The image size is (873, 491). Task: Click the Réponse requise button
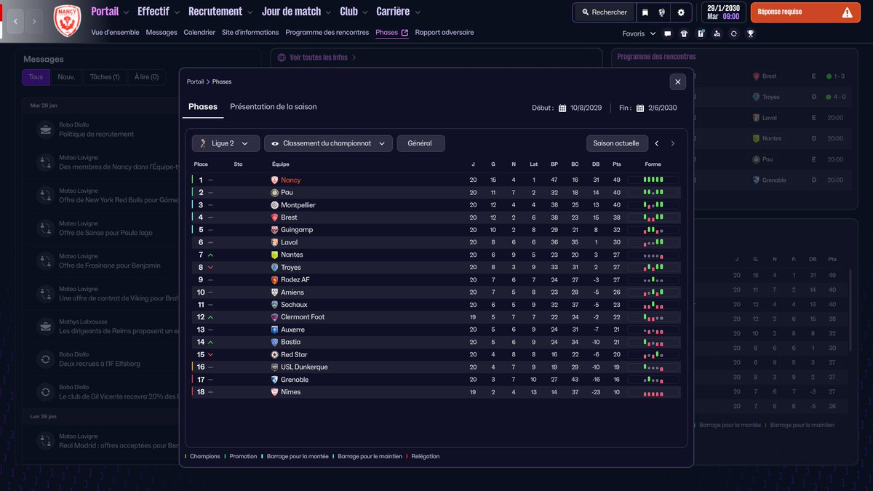805,12
